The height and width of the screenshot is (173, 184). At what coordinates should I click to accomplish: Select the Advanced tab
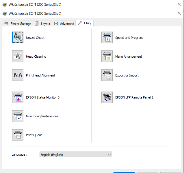tap(64, 24)
